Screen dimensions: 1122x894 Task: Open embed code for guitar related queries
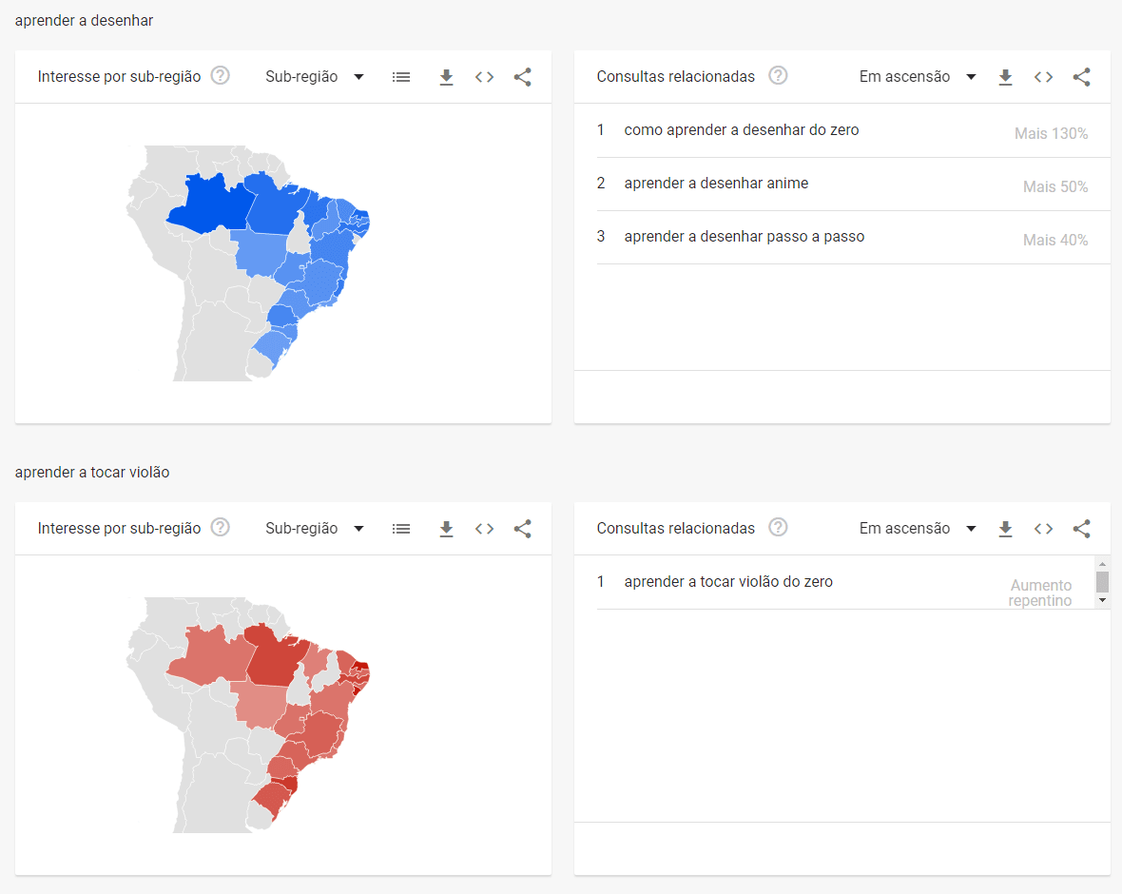[1044, 529]
